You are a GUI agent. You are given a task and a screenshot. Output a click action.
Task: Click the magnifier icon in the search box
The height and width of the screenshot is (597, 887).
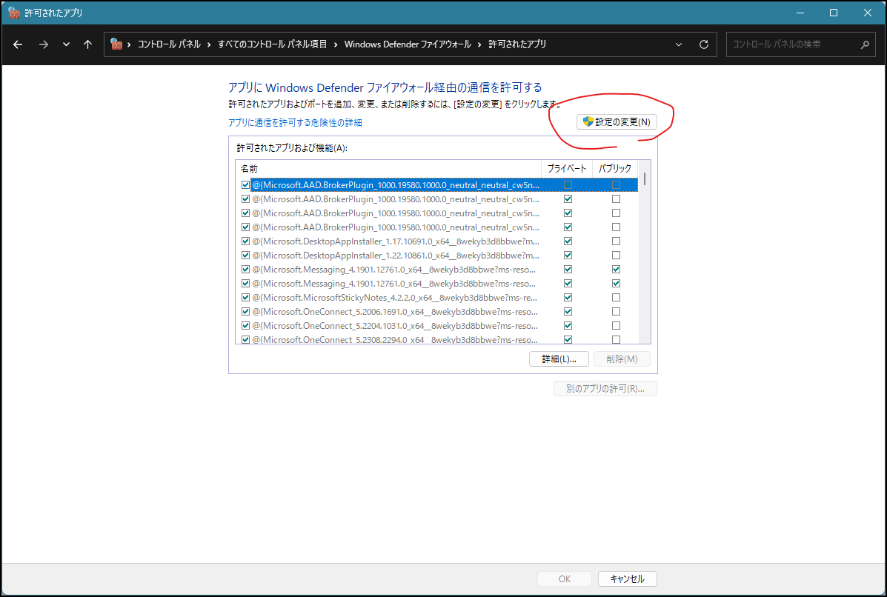pyautogui.click(x=864, y=44)
